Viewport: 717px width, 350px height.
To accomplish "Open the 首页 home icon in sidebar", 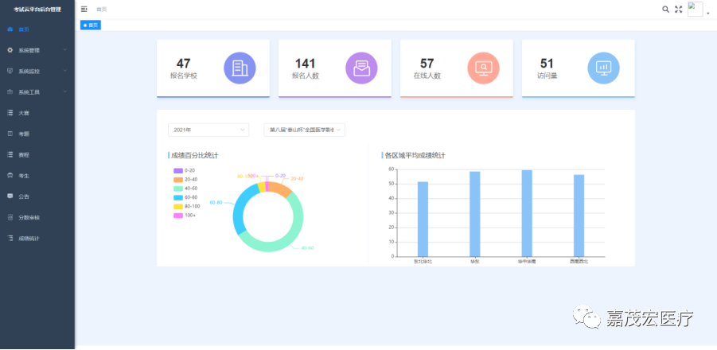I will point(10,29).
